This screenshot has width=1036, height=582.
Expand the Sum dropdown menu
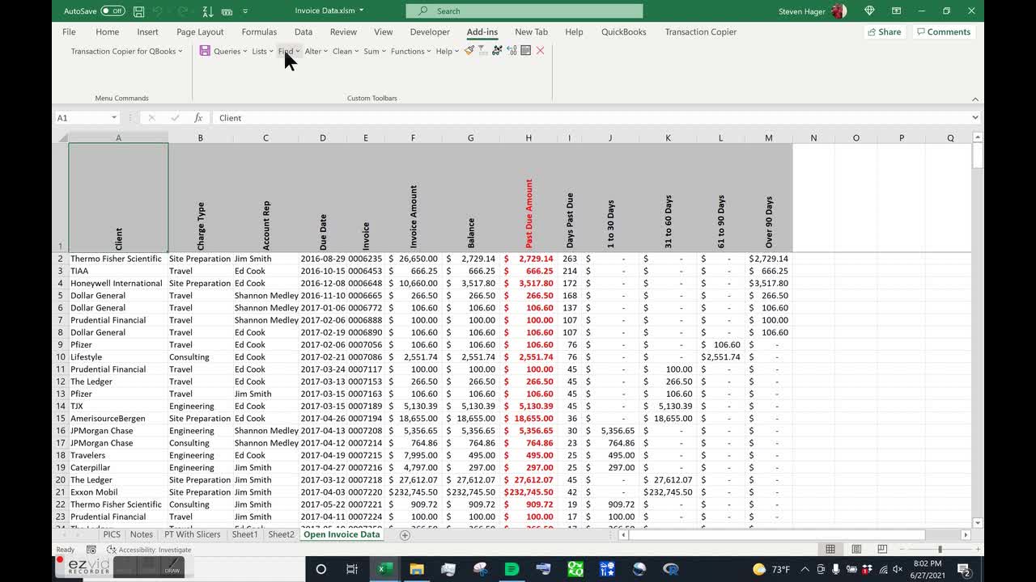click(x=375, y=51)
